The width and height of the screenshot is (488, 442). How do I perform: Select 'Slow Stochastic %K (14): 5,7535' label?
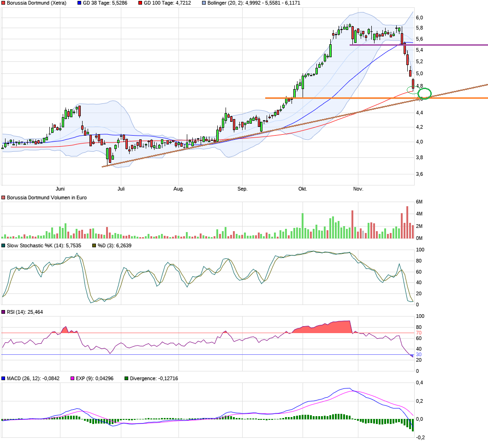tap(44, 245)
